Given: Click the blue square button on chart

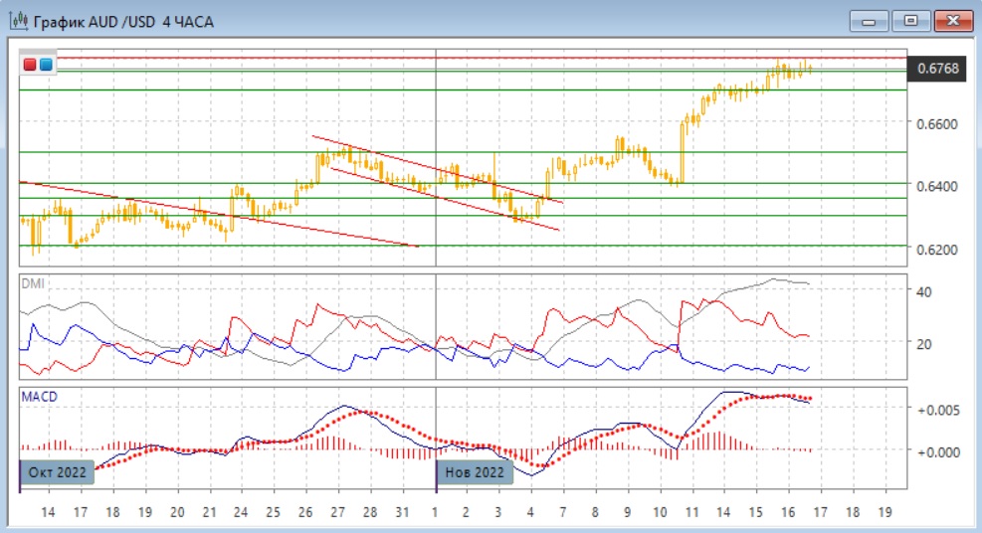Looking at the screenshot, I should coord(46,65).
